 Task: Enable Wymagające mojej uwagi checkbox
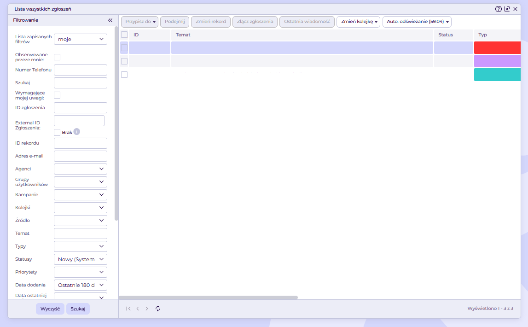click(x=57, y=95)
